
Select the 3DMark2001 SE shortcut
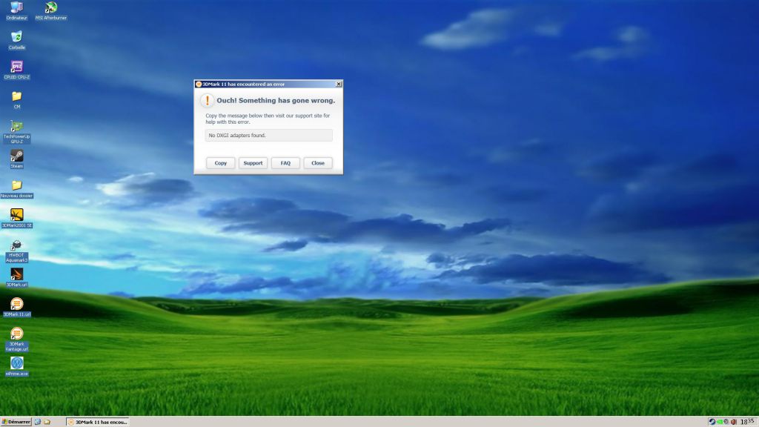click(x=16, y=218)
